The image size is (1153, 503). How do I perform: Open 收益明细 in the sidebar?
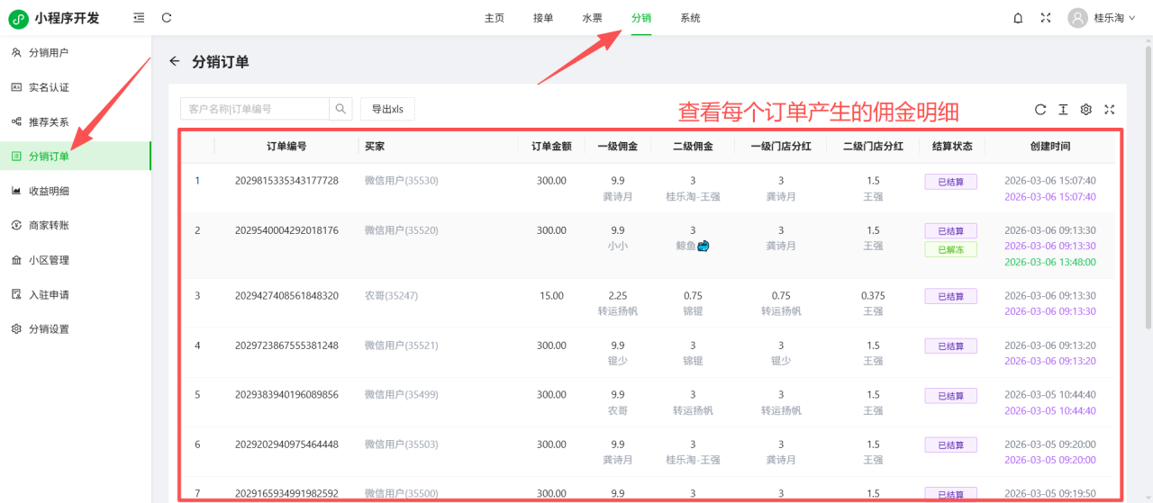tap(49, 191)
